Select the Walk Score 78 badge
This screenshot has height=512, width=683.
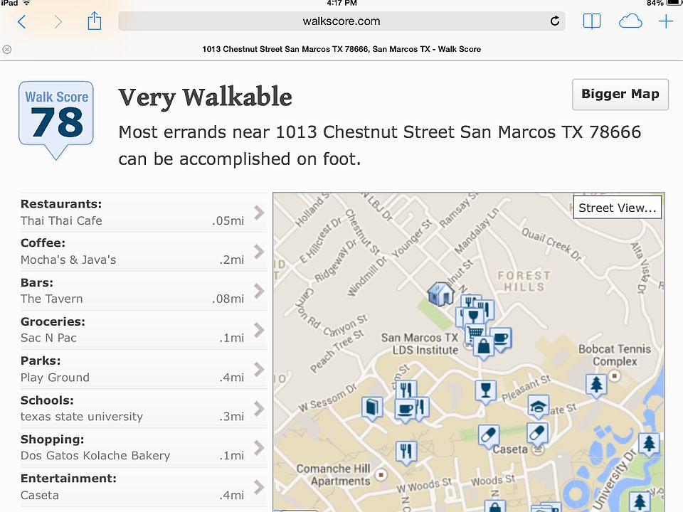[x=56, y=119]
